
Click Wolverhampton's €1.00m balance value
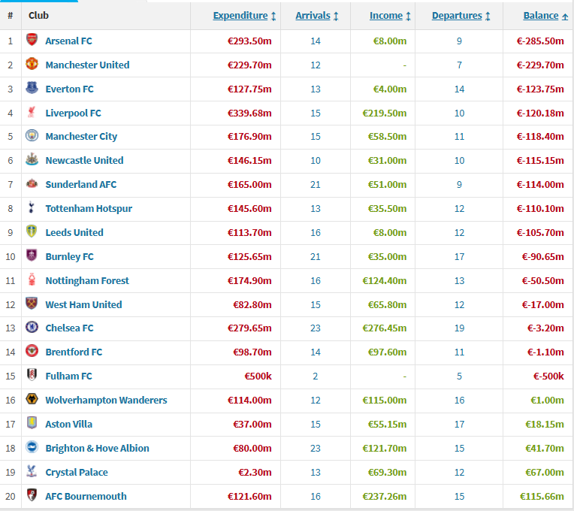(x=547, y=401)
